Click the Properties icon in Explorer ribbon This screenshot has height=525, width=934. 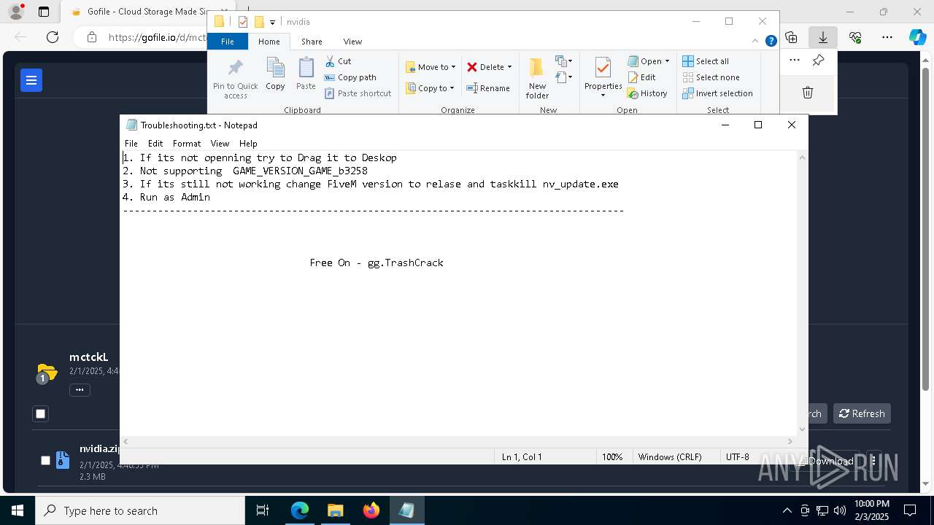tap(603, 69)
